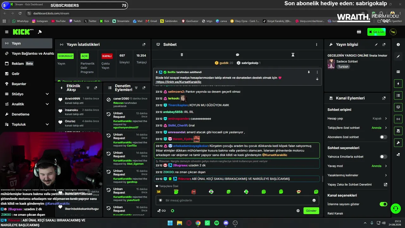Select Yayın in the sidebar
The image size is (405, 228).
click(27, 43)
